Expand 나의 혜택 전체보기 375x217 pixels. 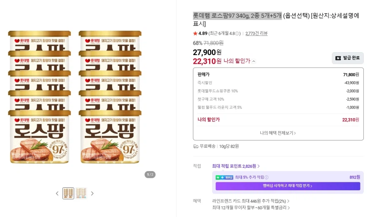278,133
